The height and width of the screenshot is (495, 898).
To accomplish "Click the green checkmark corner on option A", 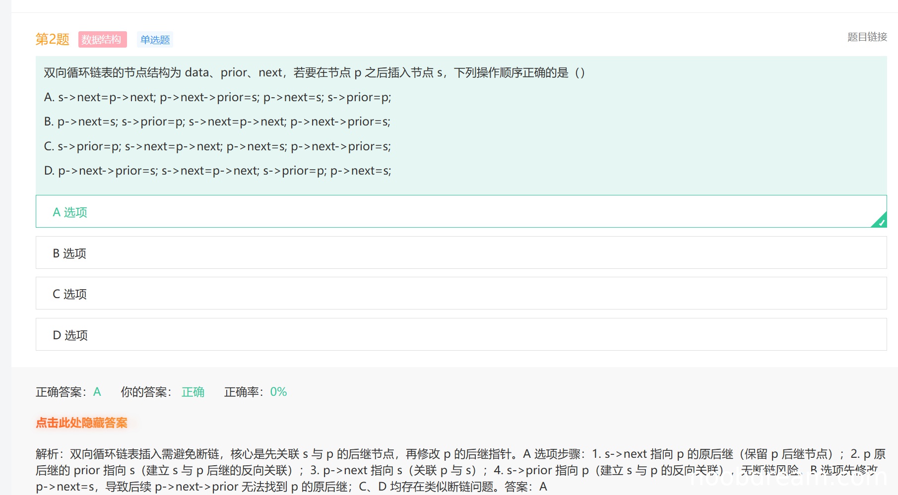I will click(880, 221).
